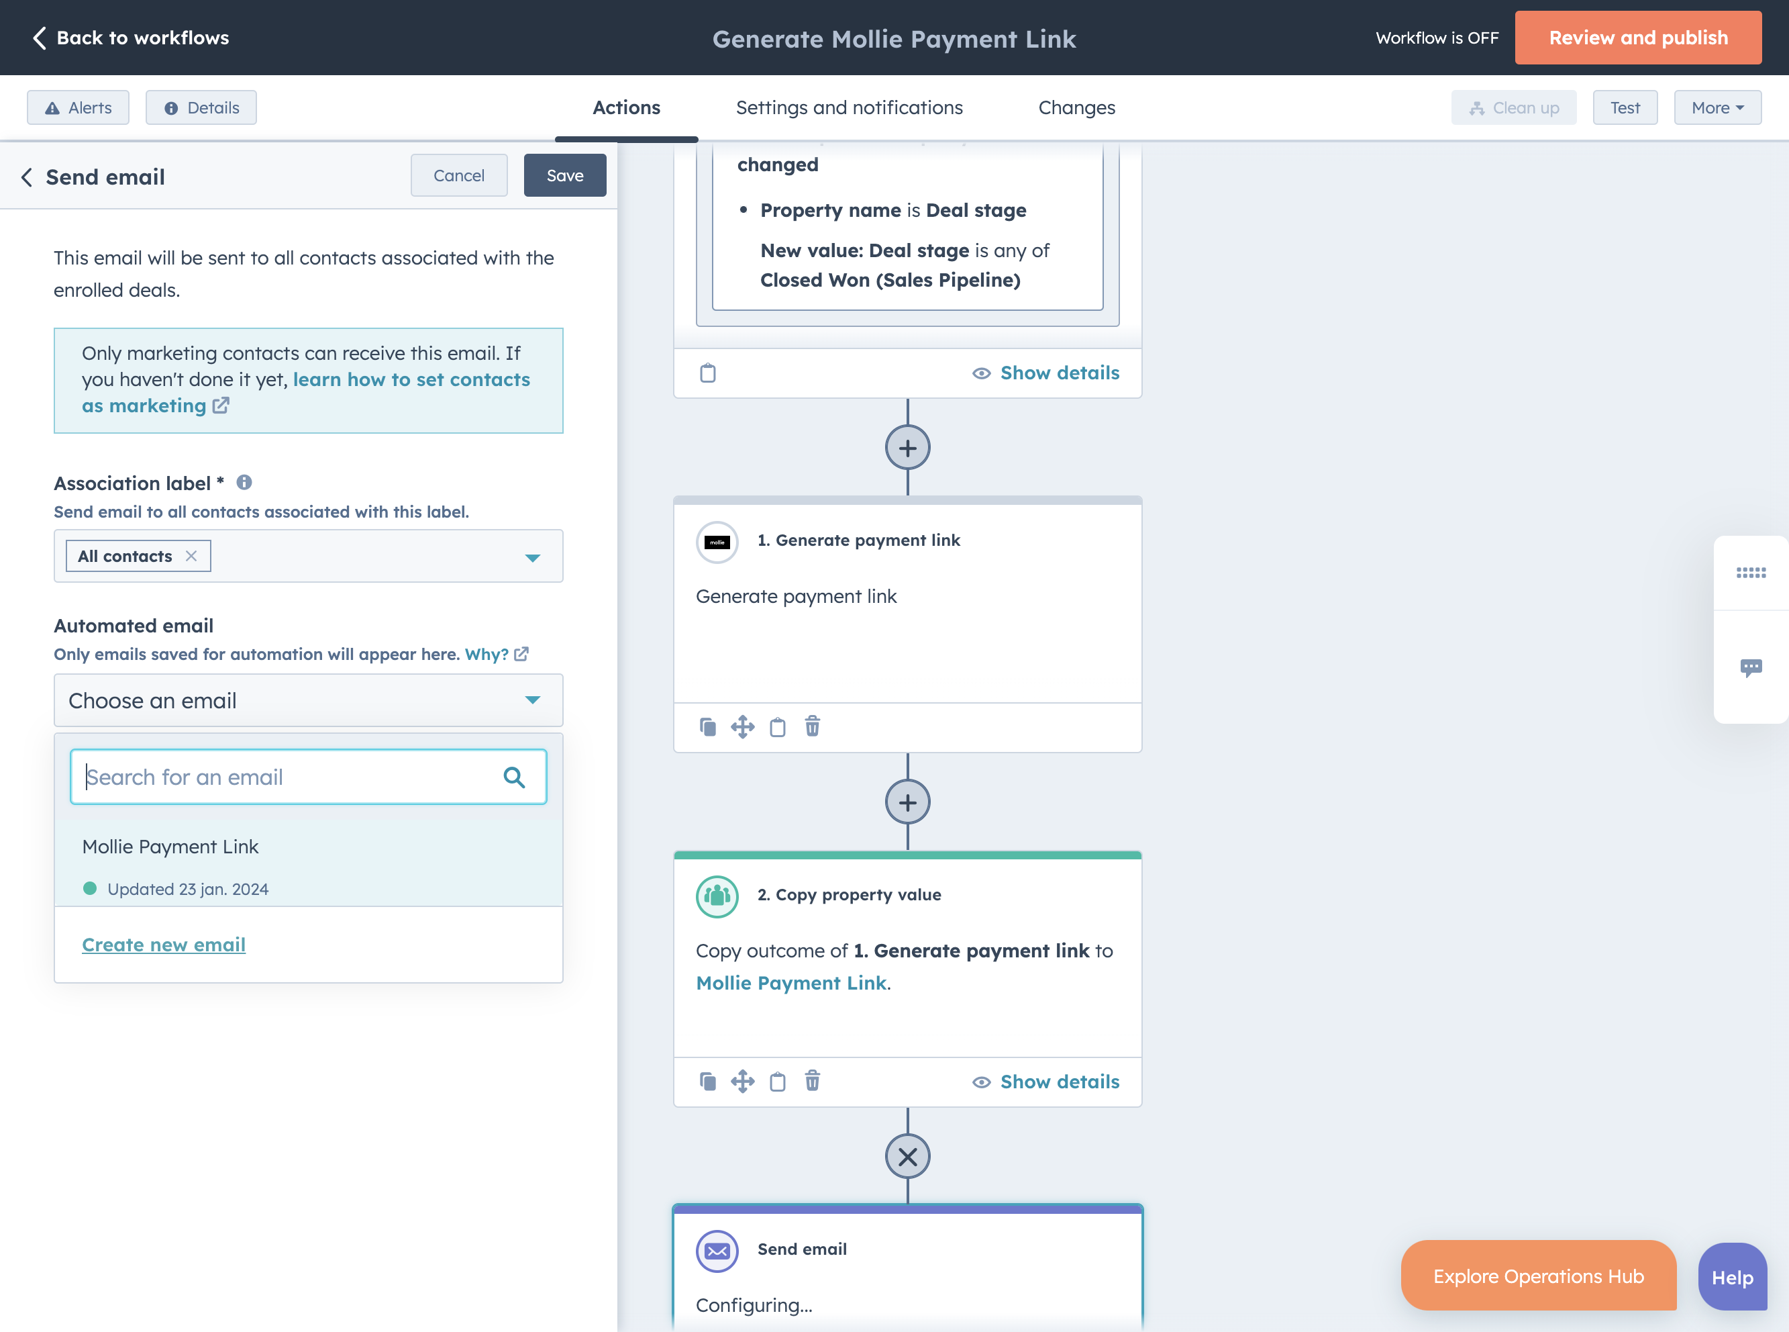Click the Clean up button

1513,107
